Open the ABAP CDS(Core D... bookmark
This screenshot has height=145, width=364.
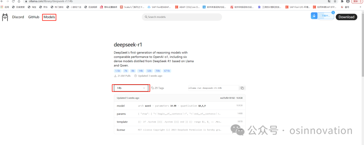(x=187, y=7)
